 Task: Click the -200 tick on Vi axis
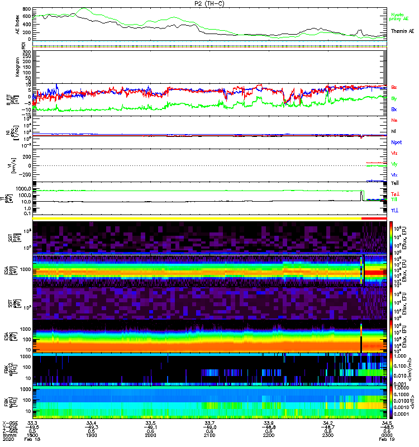click(x=26, y=174)
